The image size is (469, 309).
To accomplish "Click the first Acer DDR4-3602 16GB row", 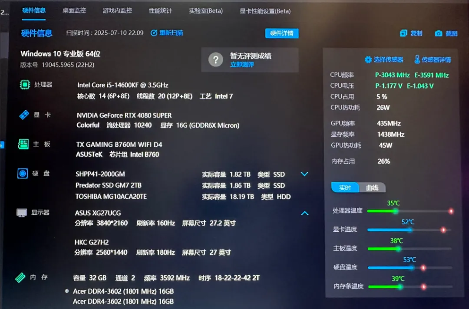I will pyautogui.click(x=123, y=291).
